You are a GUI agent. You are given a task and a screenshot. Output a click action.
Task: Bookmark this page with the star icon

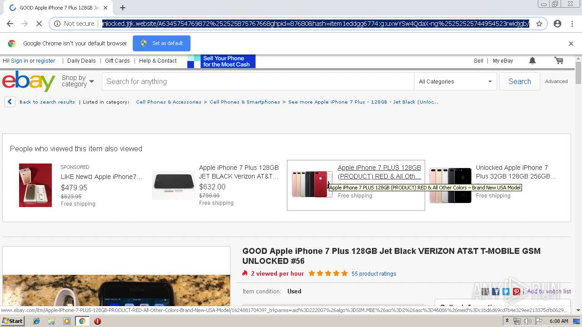539,24
